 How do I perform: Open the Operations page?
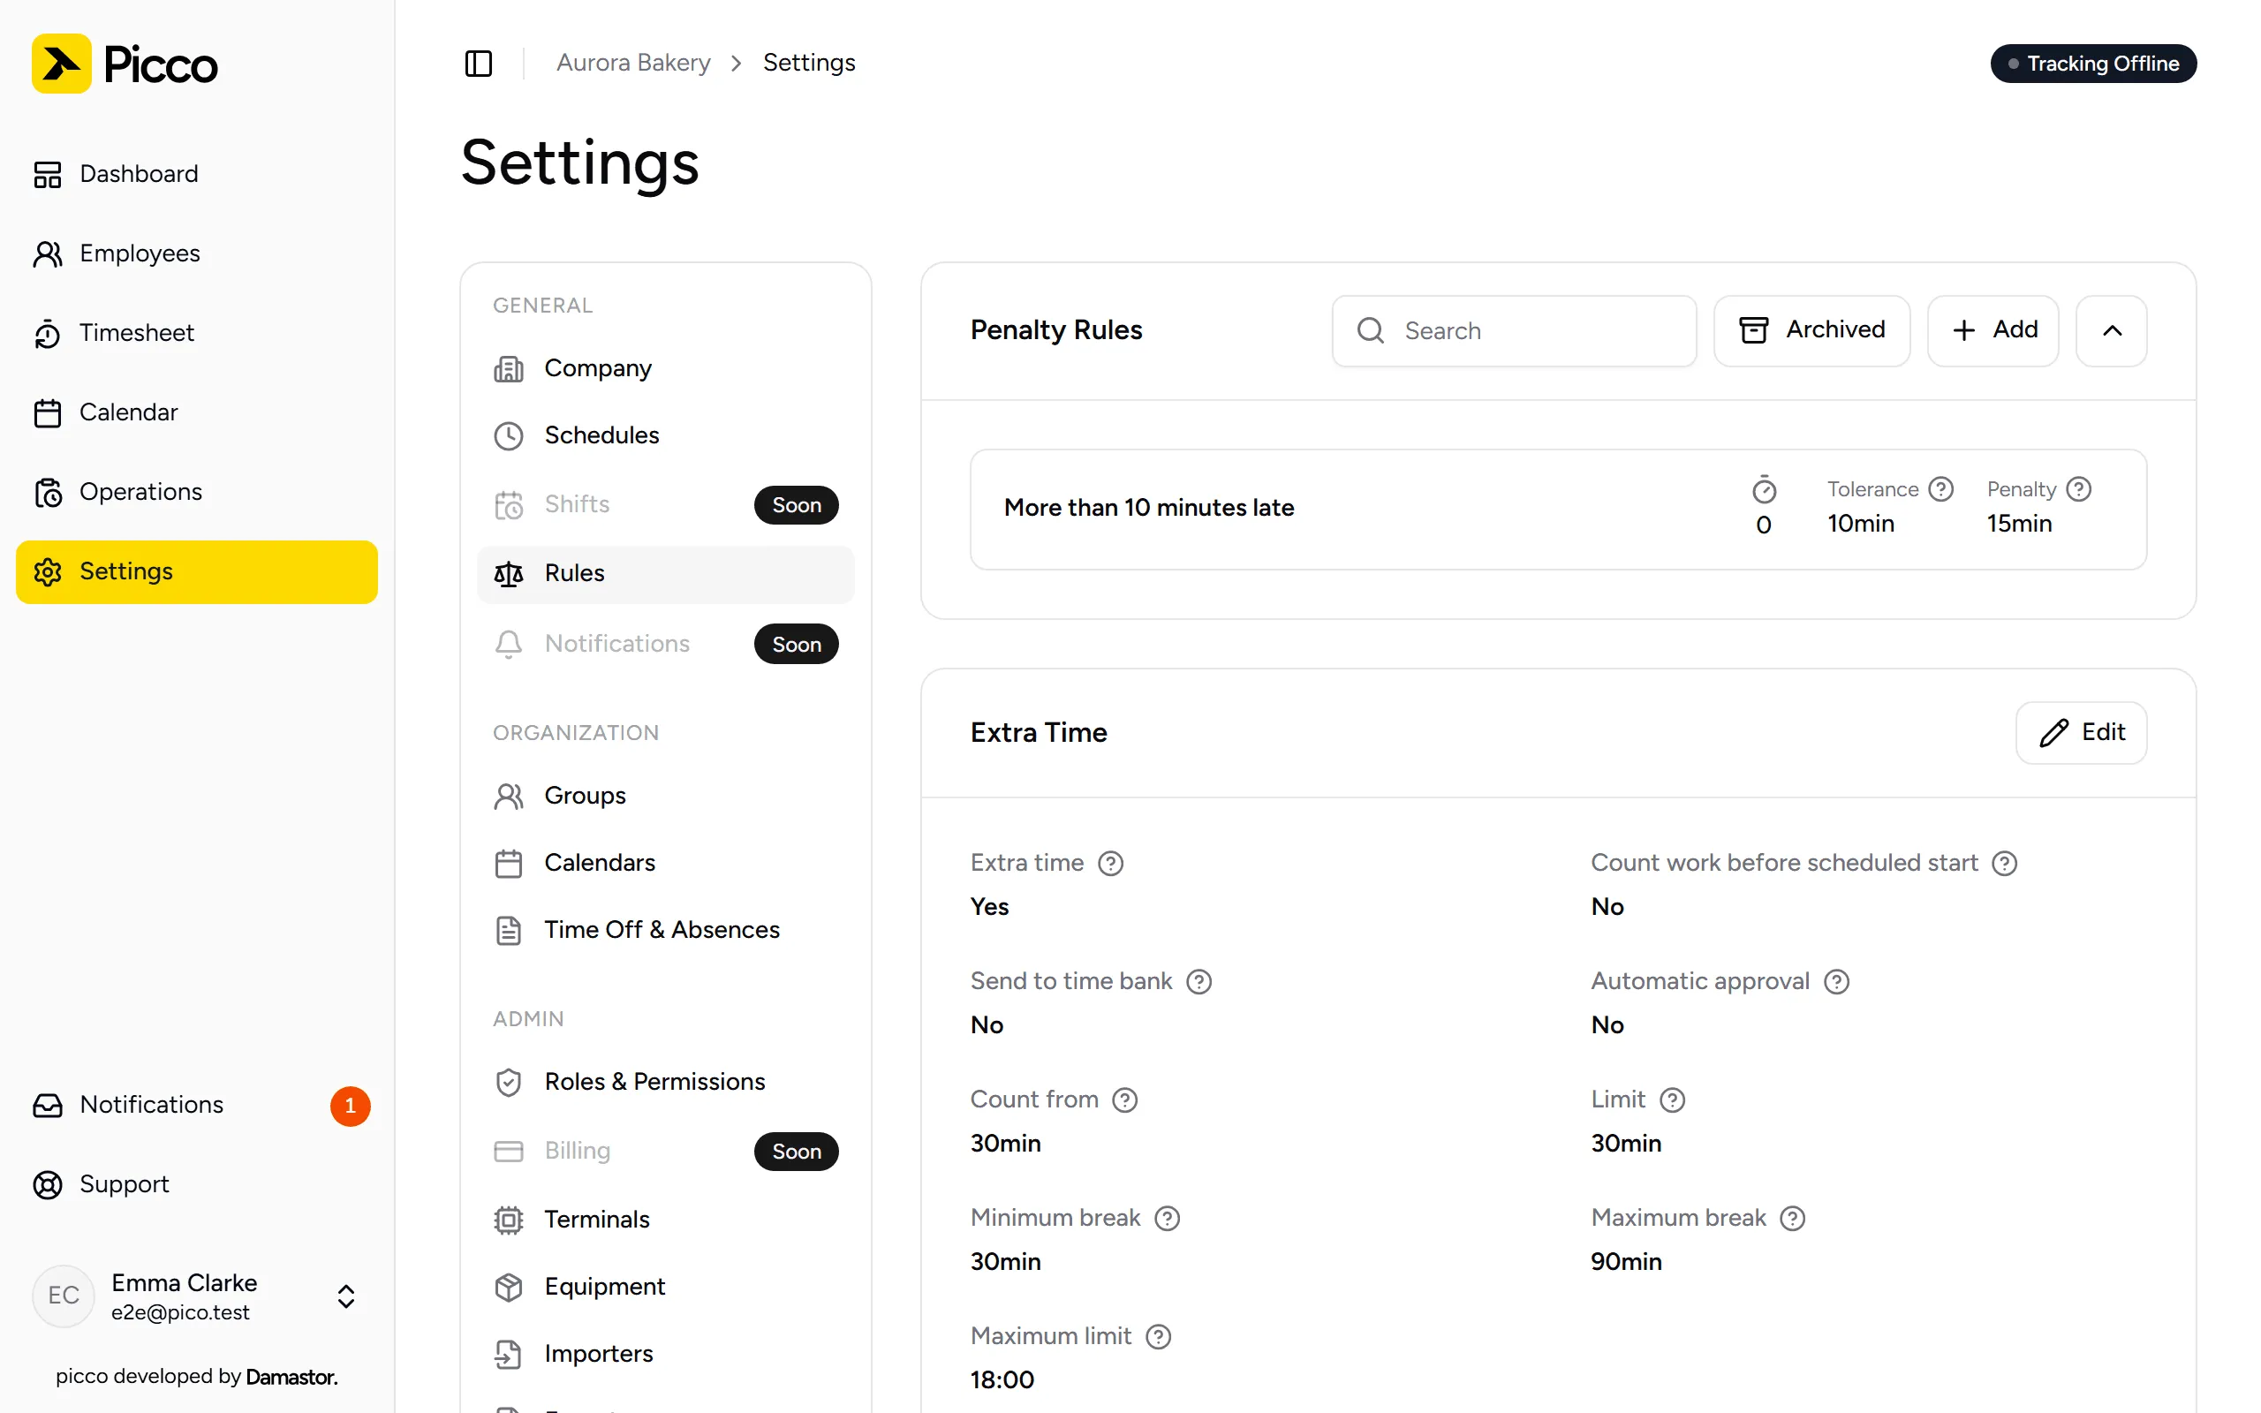[196, 492]
